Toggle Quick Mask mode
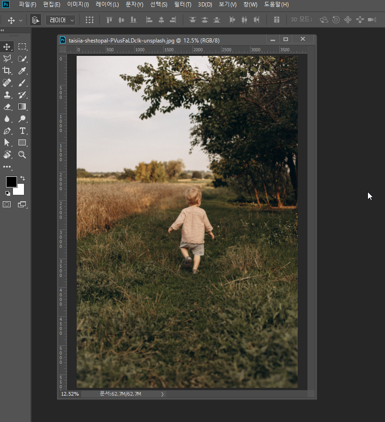Viewport: 385px width, 422px height. (7, 205)
